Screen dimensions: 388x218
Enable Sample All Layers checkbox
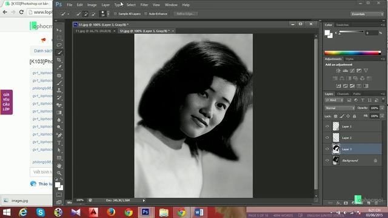click(x=115, y=14)
